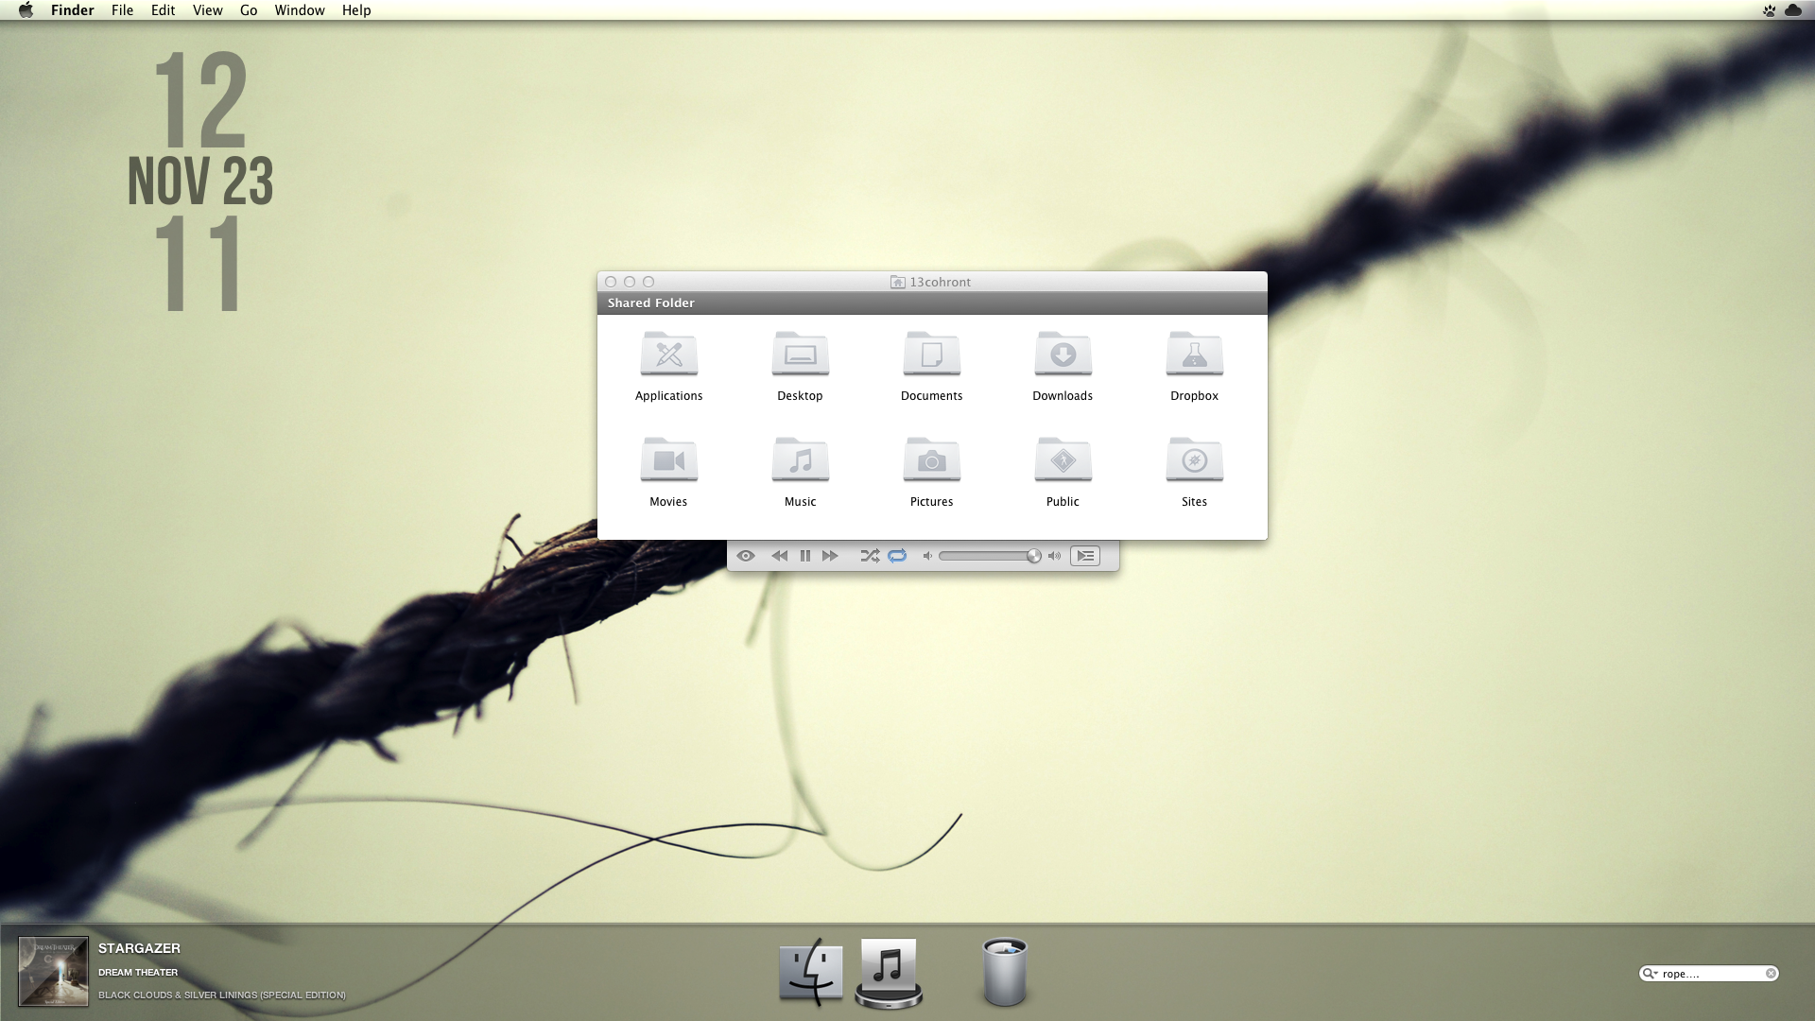Toggle repeat mode
1815x1021 pixels.
pyautogui.click(x=897, y=556)
